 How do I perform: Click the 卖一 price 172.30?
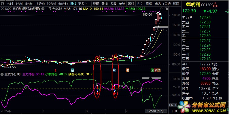[205, 36]
